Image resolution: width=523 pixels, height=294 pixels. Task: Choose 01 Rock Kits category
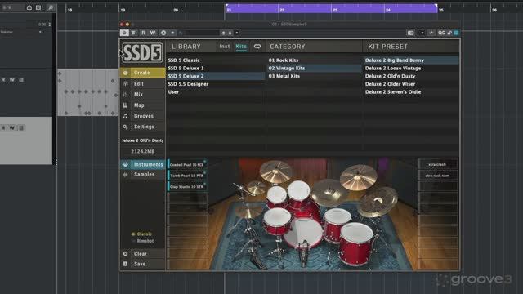click(x=314, y=60)
